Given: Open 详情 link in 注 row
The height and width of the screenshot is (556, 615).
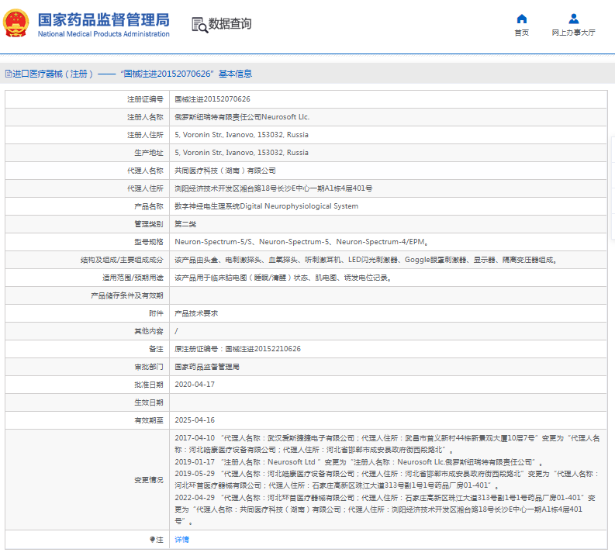Looking at the screenshot, I should pos(181,540).
